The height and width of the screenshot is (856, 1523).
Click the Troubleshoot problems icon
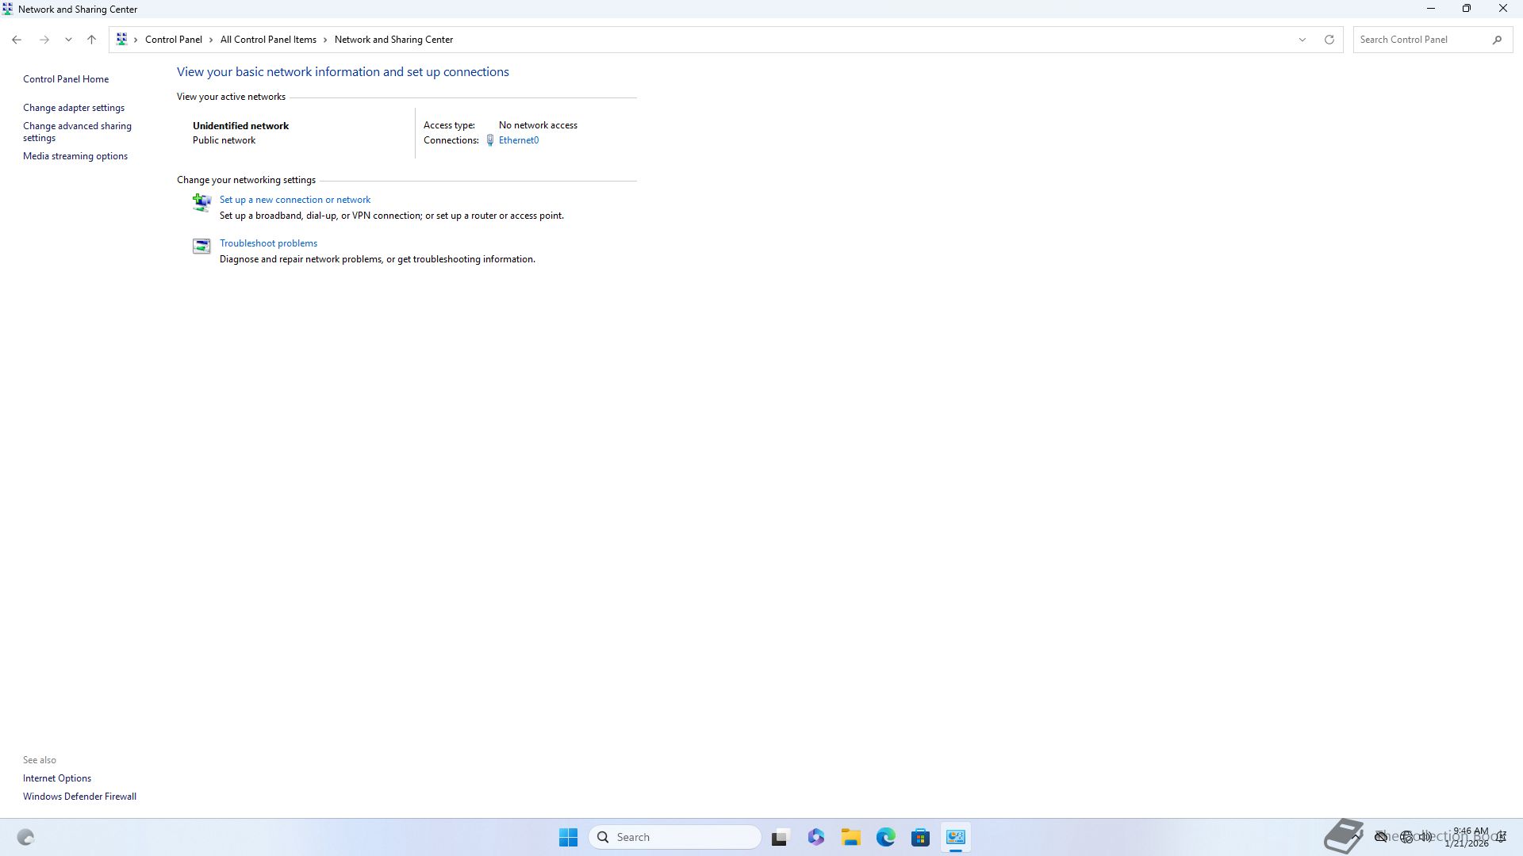coord(201,246)
